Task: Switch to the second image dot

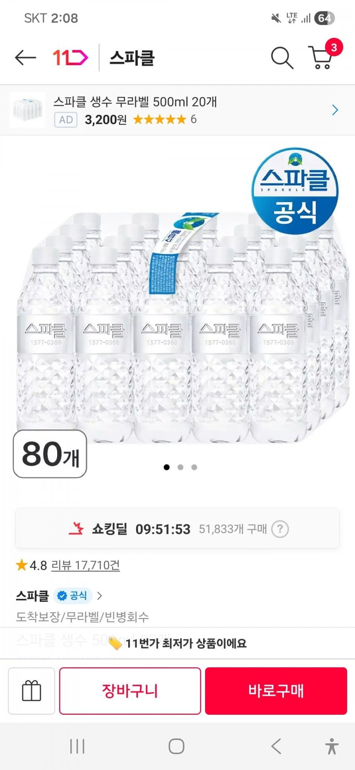Action: (180, 467)
